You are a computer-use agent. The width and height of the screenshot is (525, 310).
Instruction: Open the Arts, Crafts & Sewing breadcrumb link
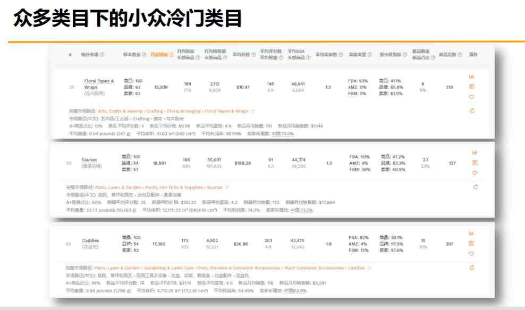120,111
